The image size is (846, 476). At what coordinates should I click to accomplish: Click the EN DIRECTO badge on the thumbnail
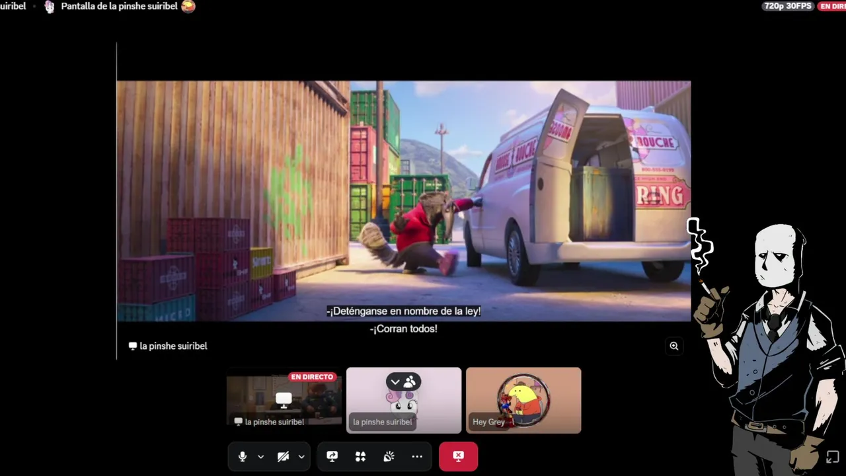pos(313,377)
